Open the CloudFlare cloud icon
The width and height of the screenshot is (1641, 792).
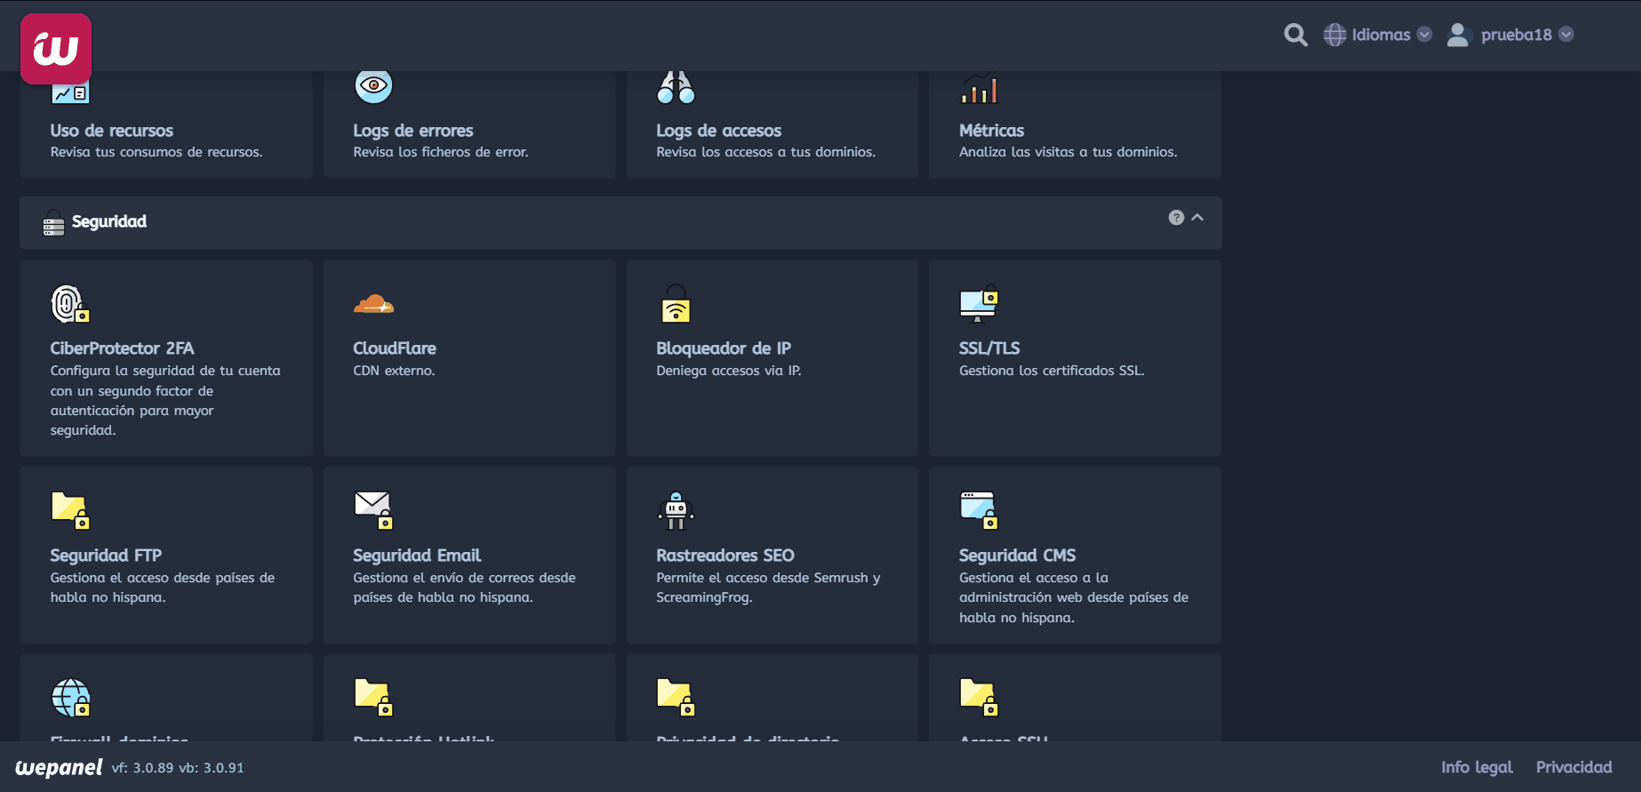coord(373,304)
